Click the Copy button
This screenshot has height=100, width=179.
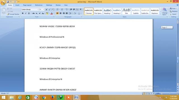point(10,11)
